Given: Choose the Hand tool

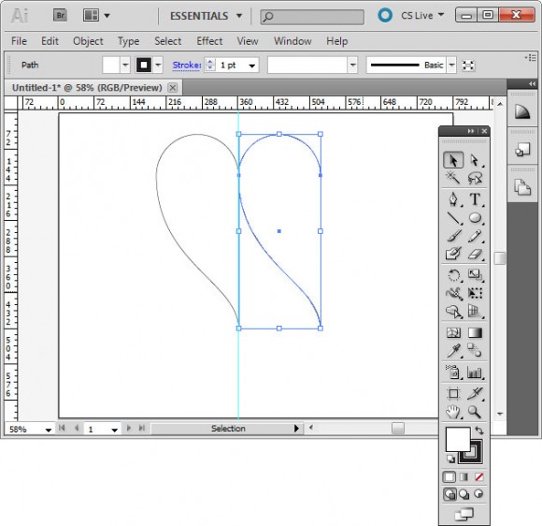Looking at the screenshot, I should [x=453, y=412].
